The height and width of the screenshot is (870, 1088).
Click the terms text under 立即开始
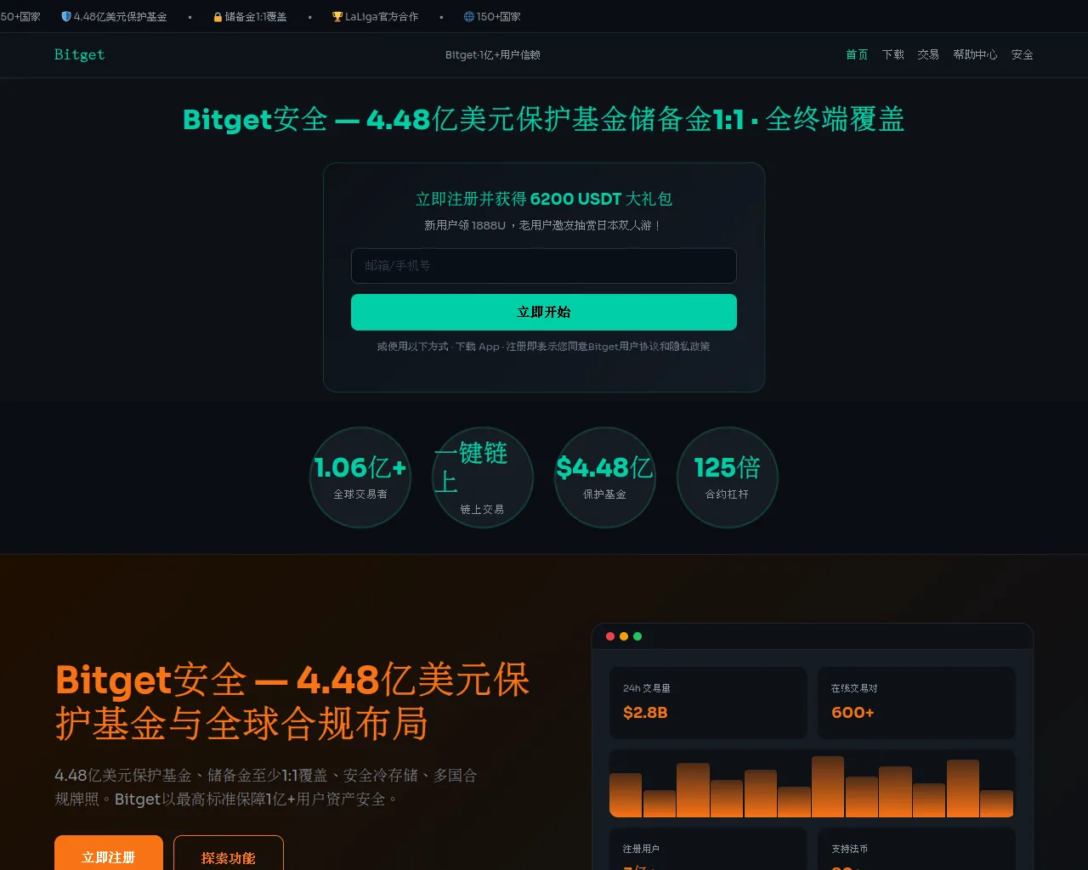tap(544, 347)
